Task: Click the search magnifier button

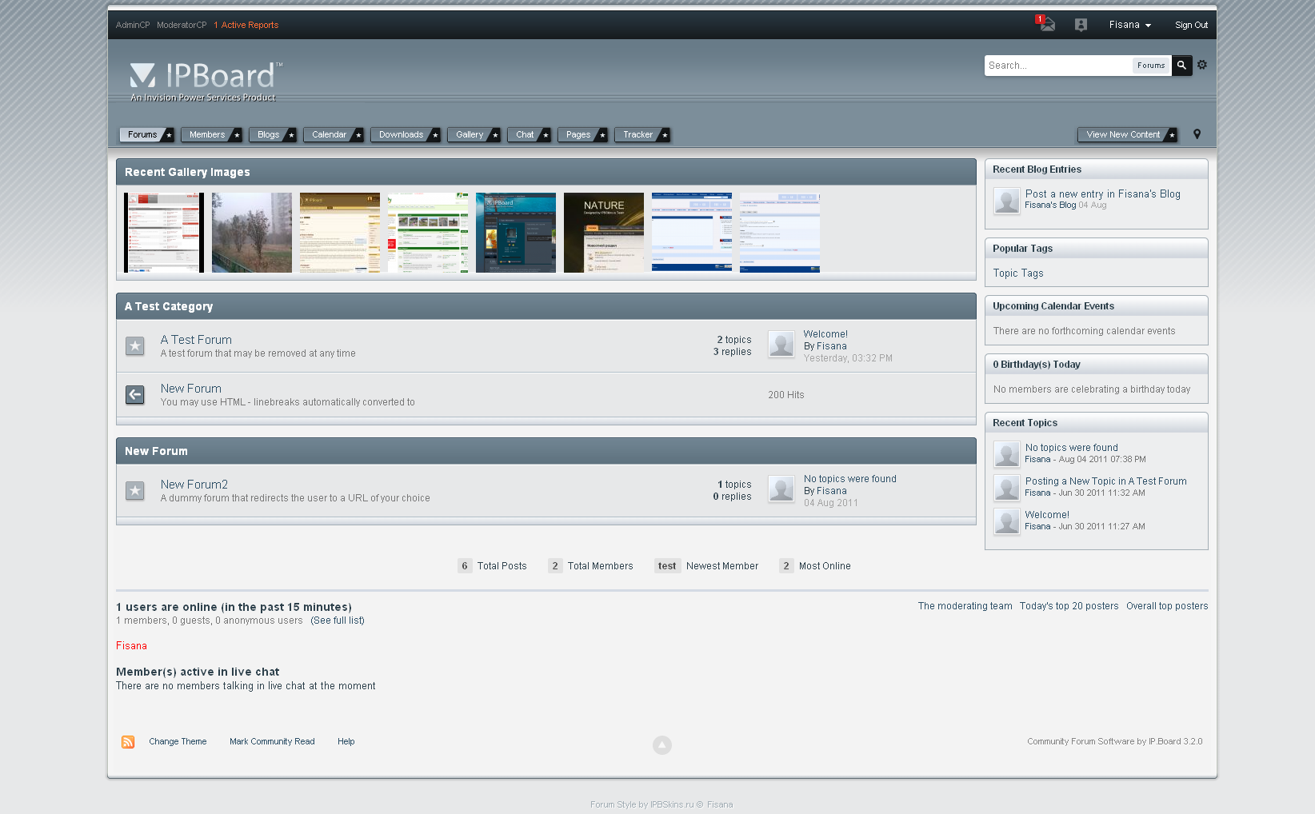Action: tap(1181, 66)
